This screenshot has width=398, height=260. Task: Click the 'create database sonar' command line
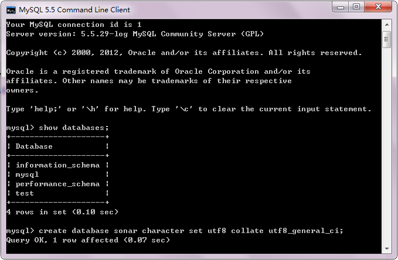coord(175,231)
